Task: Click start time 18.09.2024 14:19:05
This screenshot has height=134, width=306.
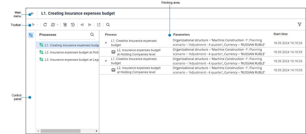Action: 288,70
